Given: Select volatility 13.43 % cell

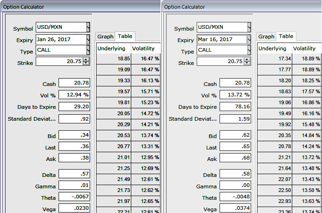Looking at the screenshot, I should coord(307,179).
